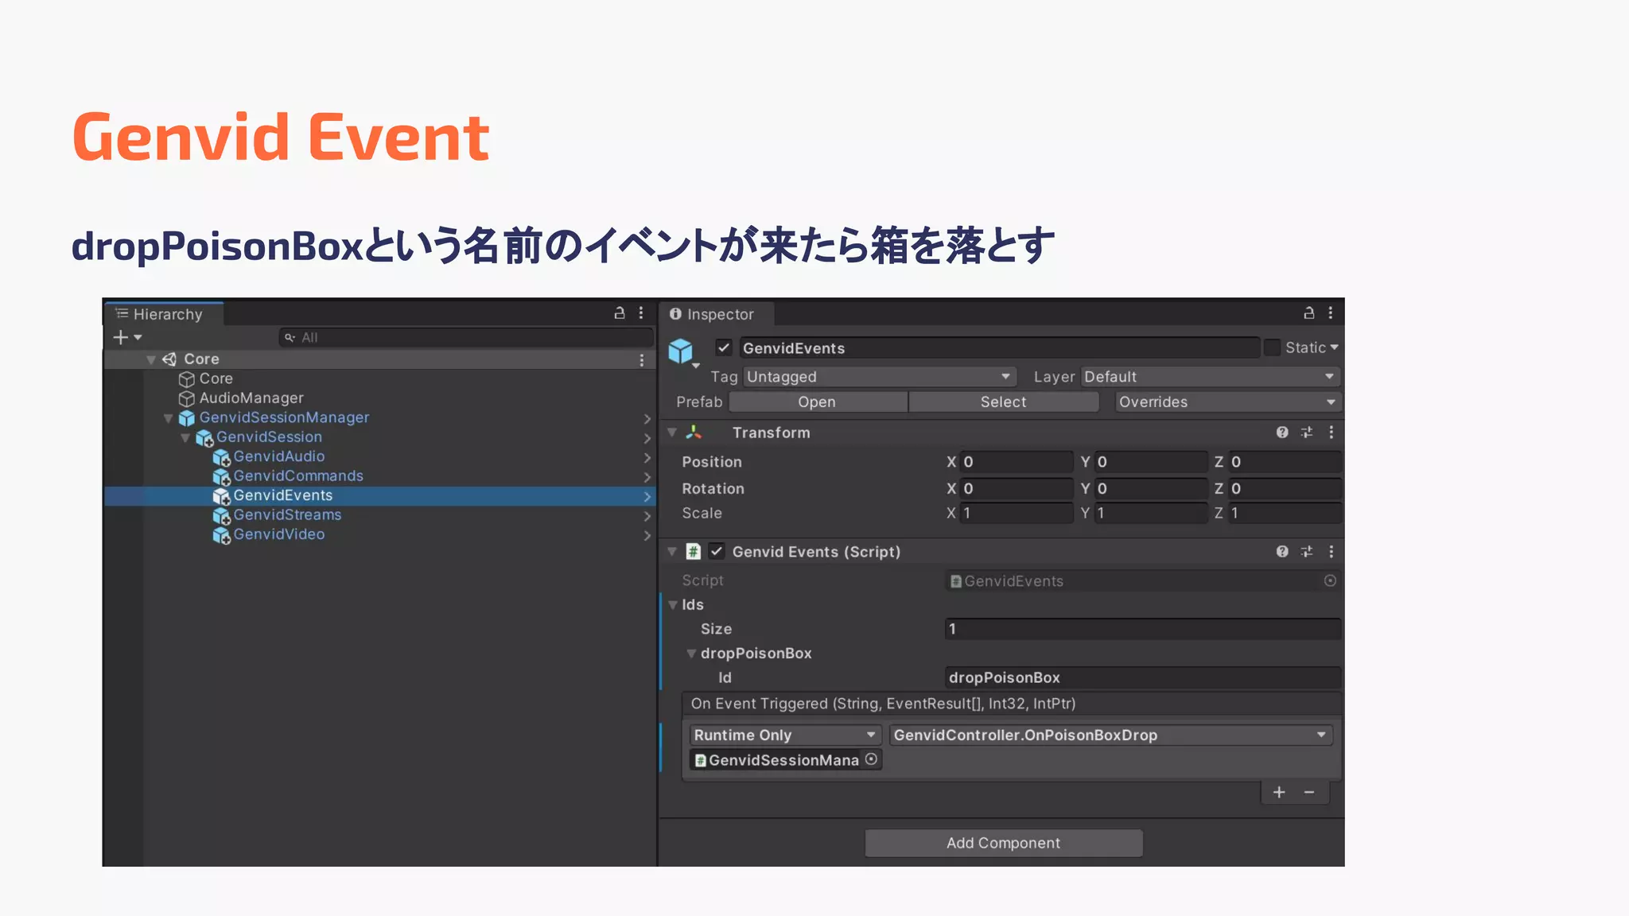
Task: Toggle the Static checkbox
Action: pos(1272,347)
